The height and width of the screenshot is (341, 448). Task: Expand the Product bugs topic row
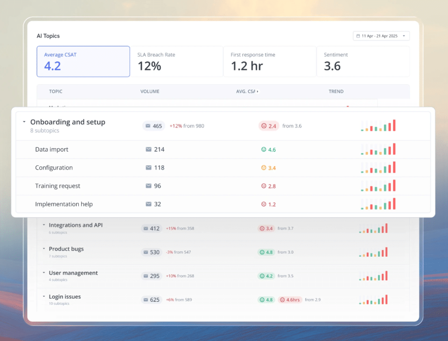point(44,249)
